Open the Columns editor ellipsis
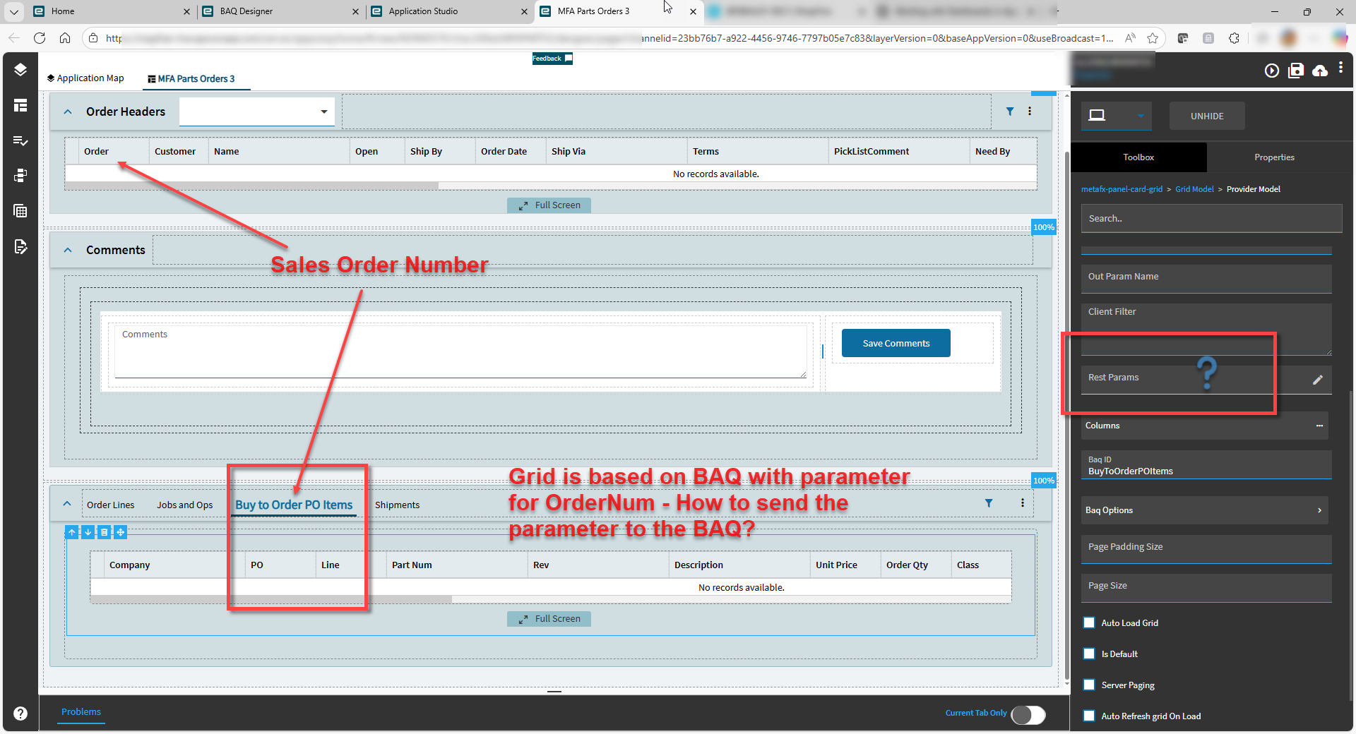This screenshot has width=1356, height=734. tap(1319, 426)
